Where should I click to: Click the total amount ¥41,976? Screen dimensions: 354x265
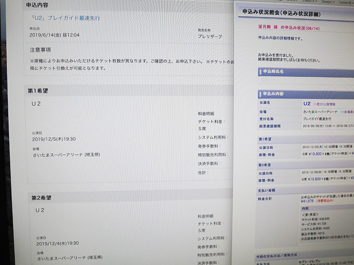click(x=307, y=201)
